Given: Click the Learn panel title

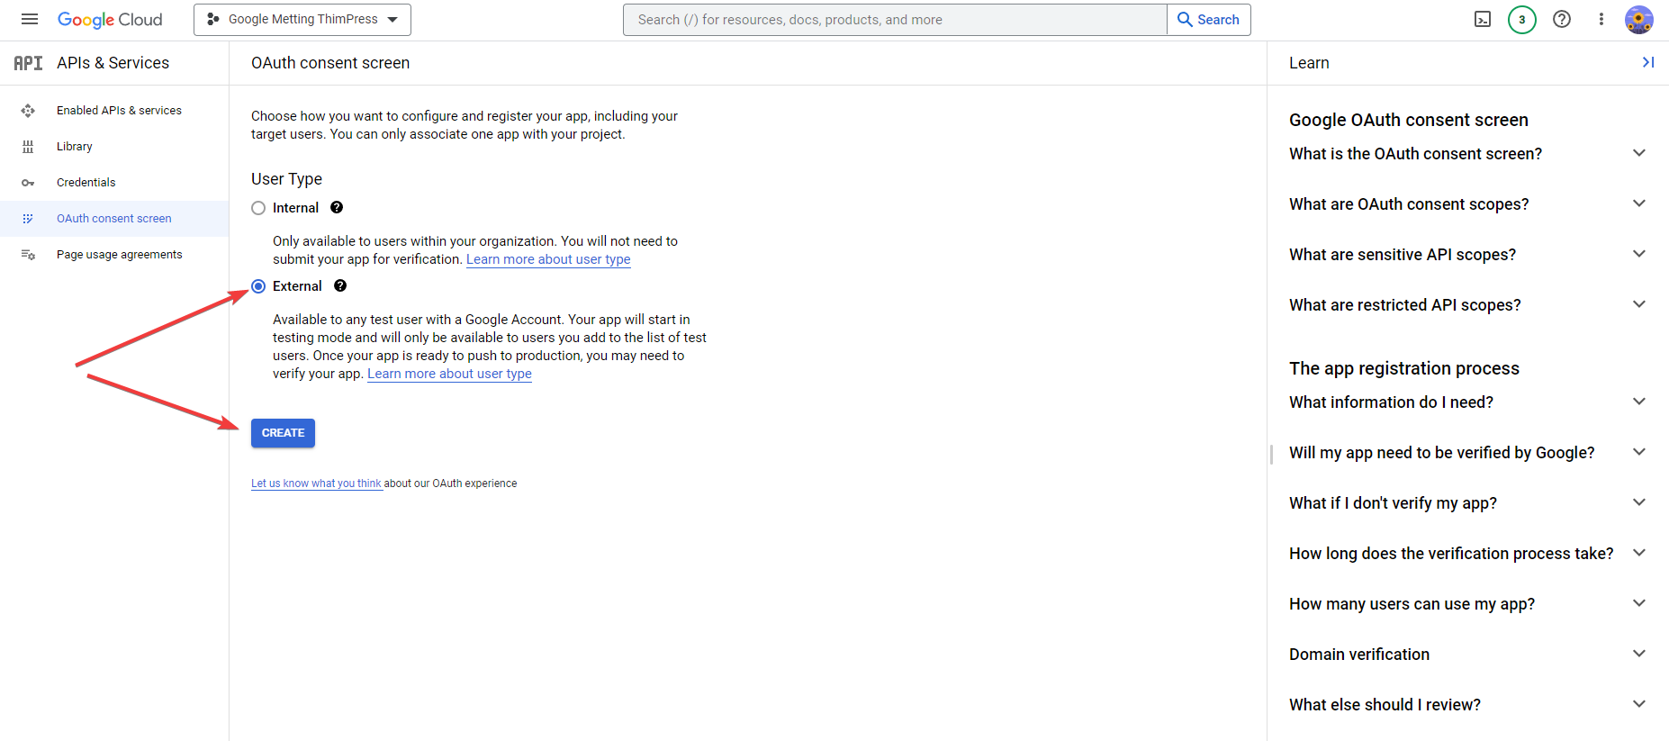Looking at the screenshot, I should [1309, 63].
